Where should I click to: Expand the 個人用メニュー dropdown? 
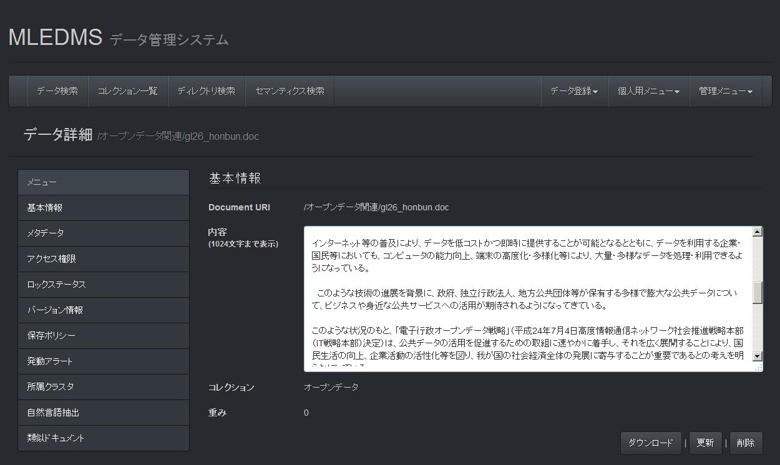[x=648, y=91]
